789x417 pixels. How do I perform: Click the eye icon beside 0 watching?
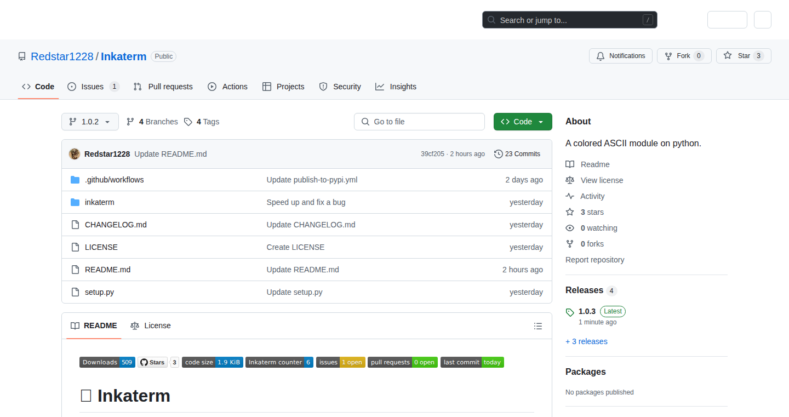tap(570, 228)
